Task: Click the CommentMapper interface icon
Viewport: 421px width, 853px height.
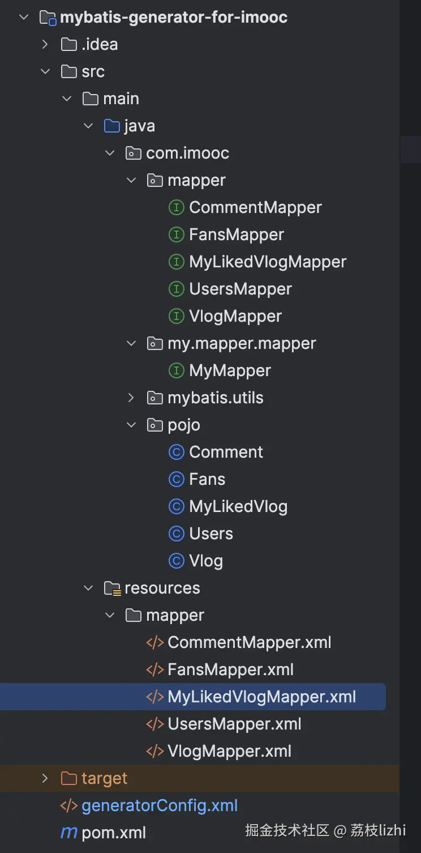Action: 177,208
